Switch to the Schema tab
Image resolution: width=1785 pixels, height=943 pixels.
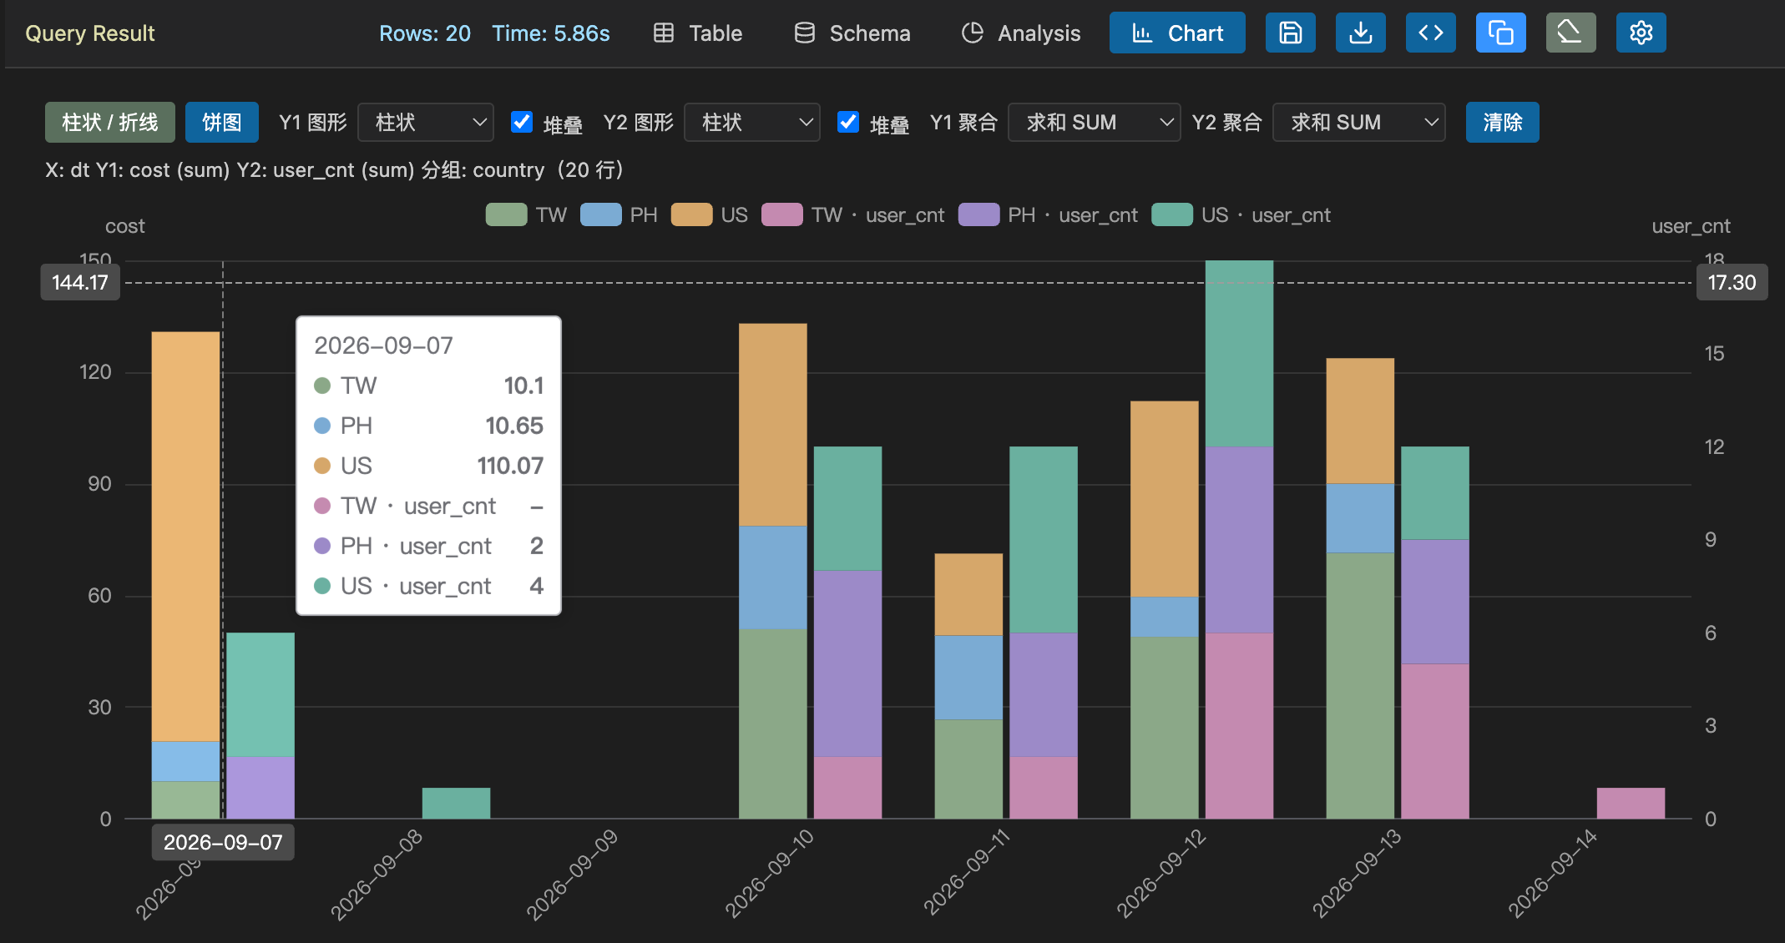point(852,33)
